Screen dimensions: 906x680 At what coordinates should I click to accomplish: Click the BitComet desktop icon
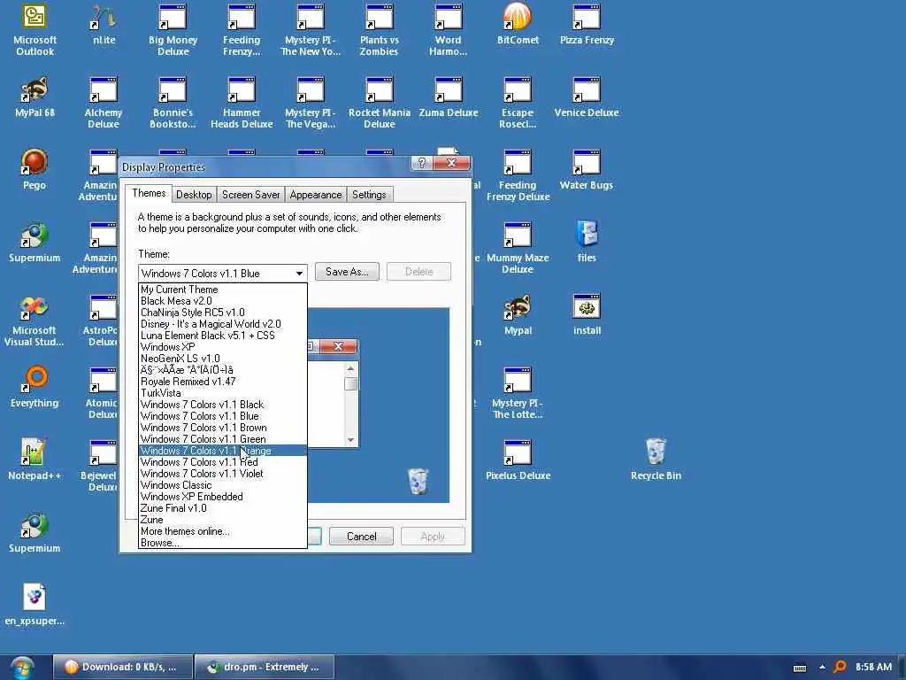click(x=518, y=25)
